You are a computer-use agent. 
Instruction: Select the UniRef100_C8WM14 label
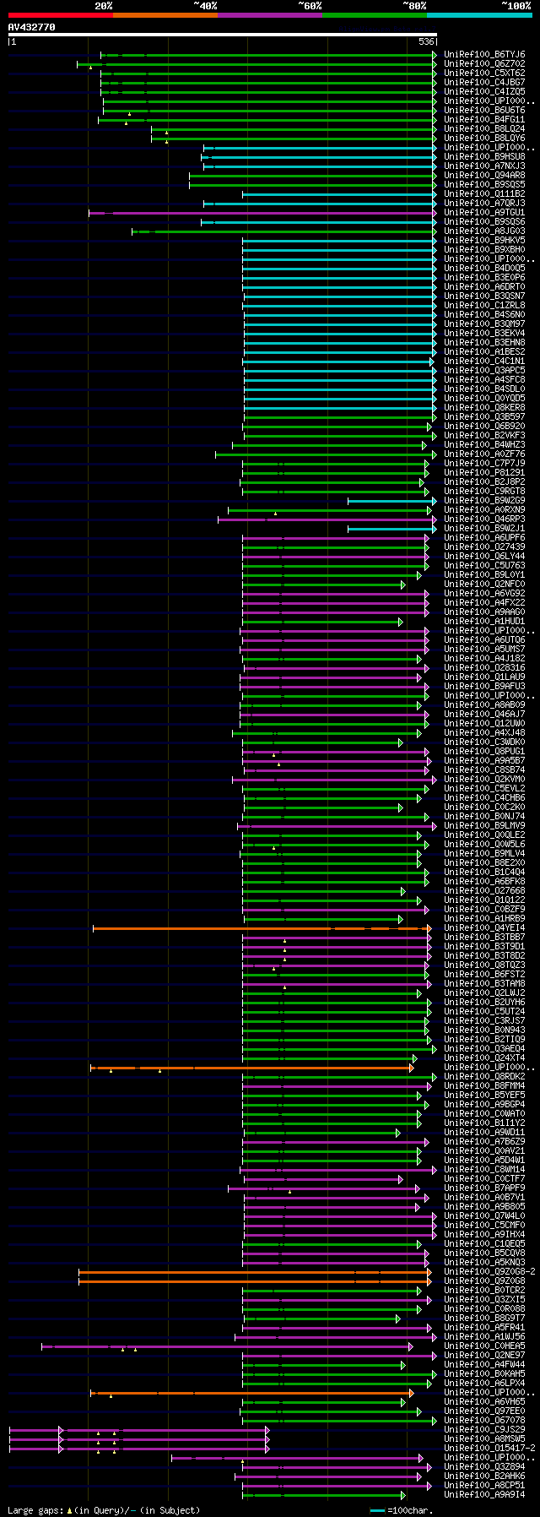pyautogui.click(x=484, y=1170)
